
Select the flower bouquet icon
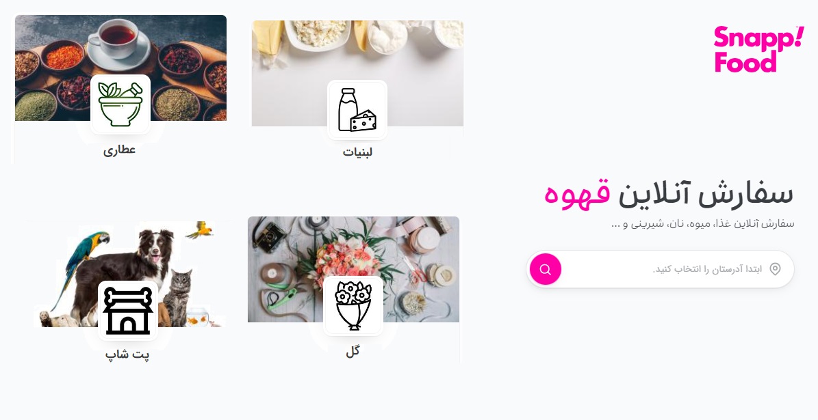353,306
